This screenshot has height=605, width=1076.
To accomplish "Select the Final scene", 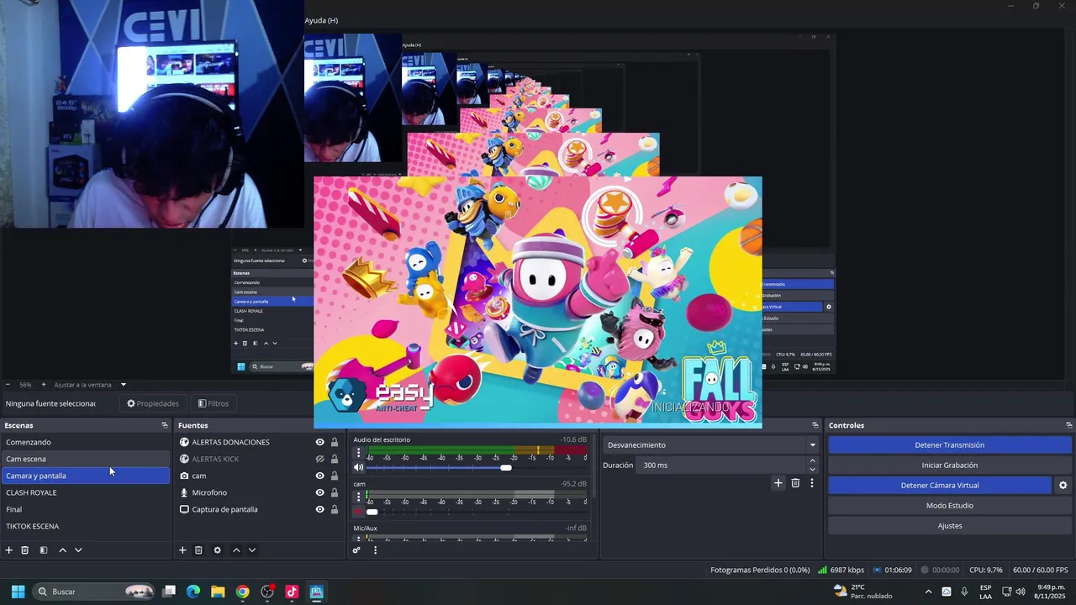I will (85, 509).
